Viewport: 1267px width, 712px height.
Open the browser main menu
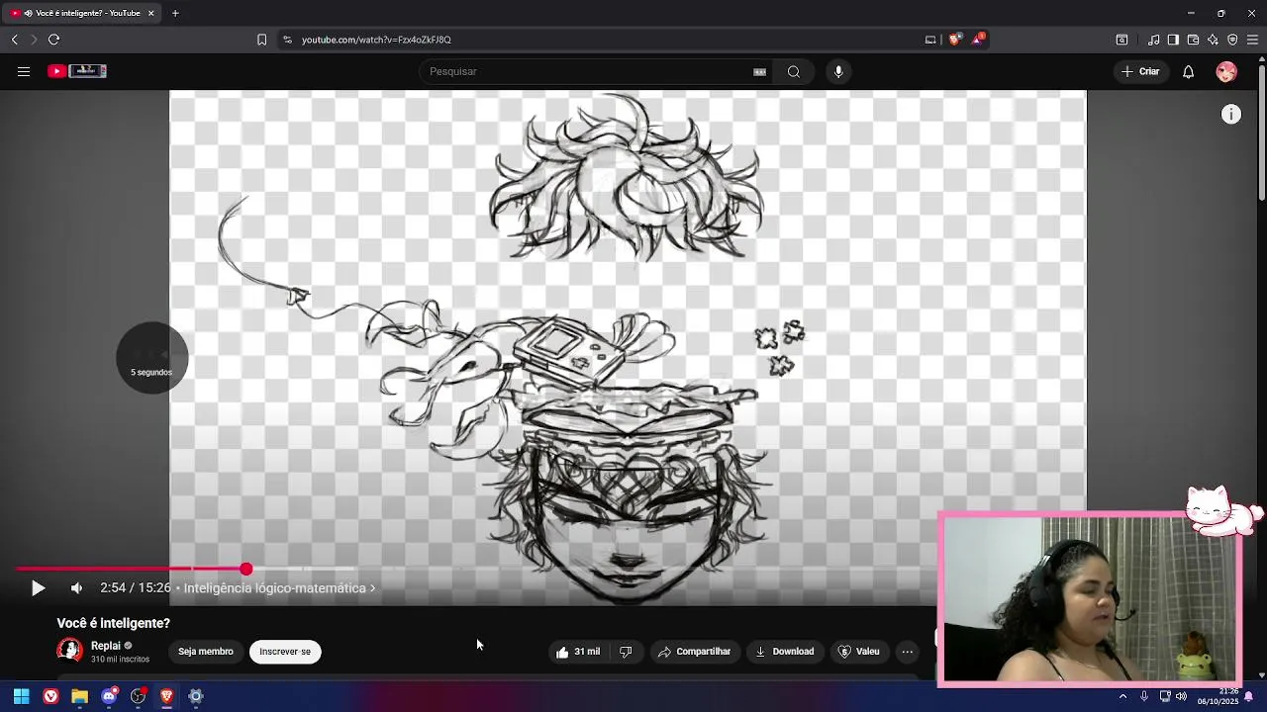point(1252,40)
